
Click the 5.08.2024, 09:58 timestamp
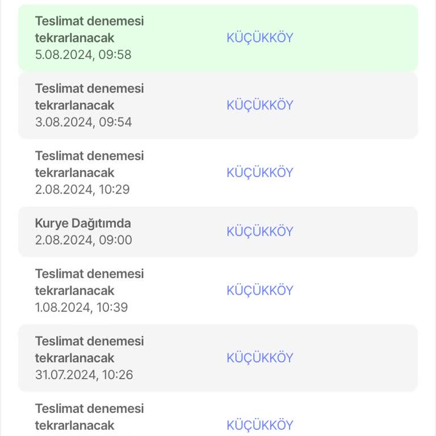[83, 55]
